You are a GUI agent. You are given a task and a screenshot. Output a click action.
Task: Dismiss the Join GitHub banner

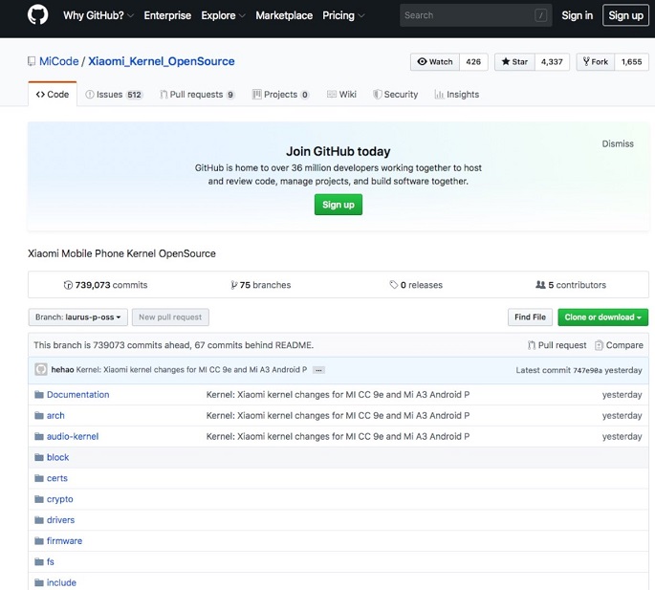click(x=618, y=143)
